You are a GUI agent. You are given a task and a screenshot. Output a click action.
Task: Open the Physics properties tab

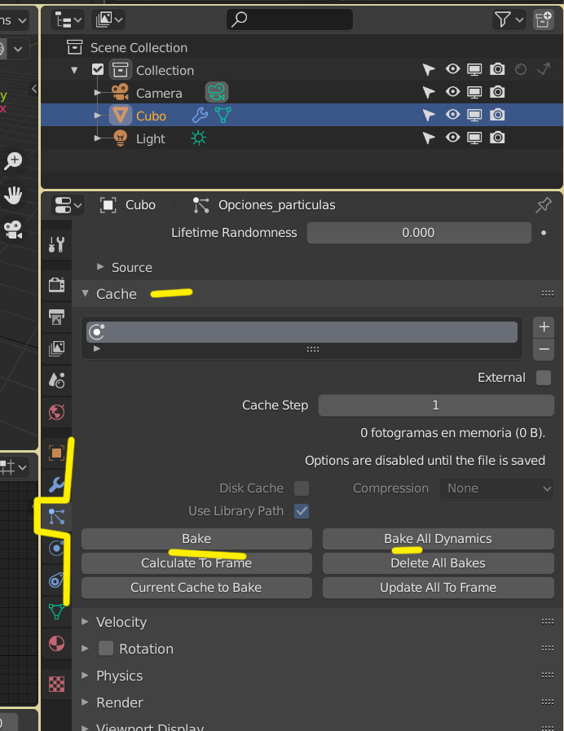56,548
